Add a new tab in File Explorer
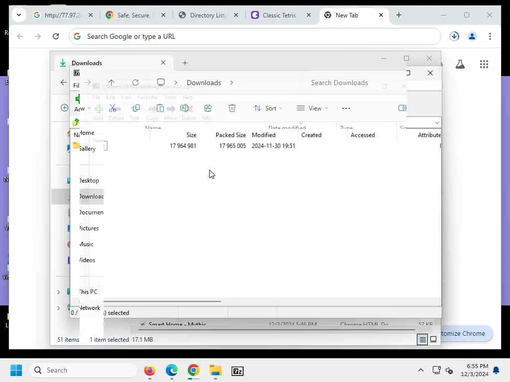This screenshot has height=382, width=510. point(185,63)
